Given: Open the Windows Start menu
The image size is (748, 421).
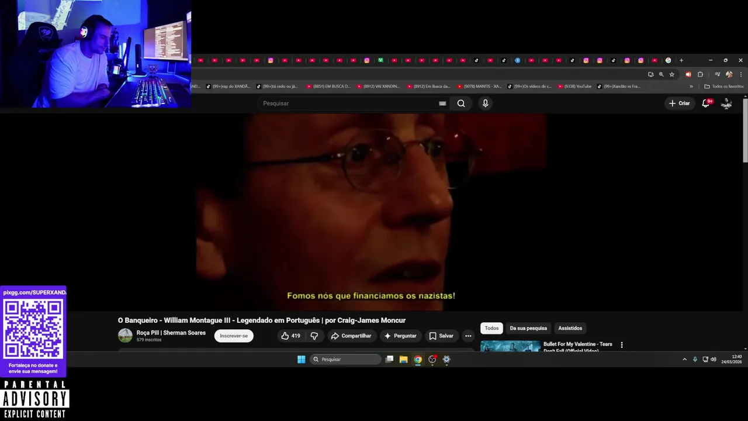Looking at the screenshot, I should (301, 359).
